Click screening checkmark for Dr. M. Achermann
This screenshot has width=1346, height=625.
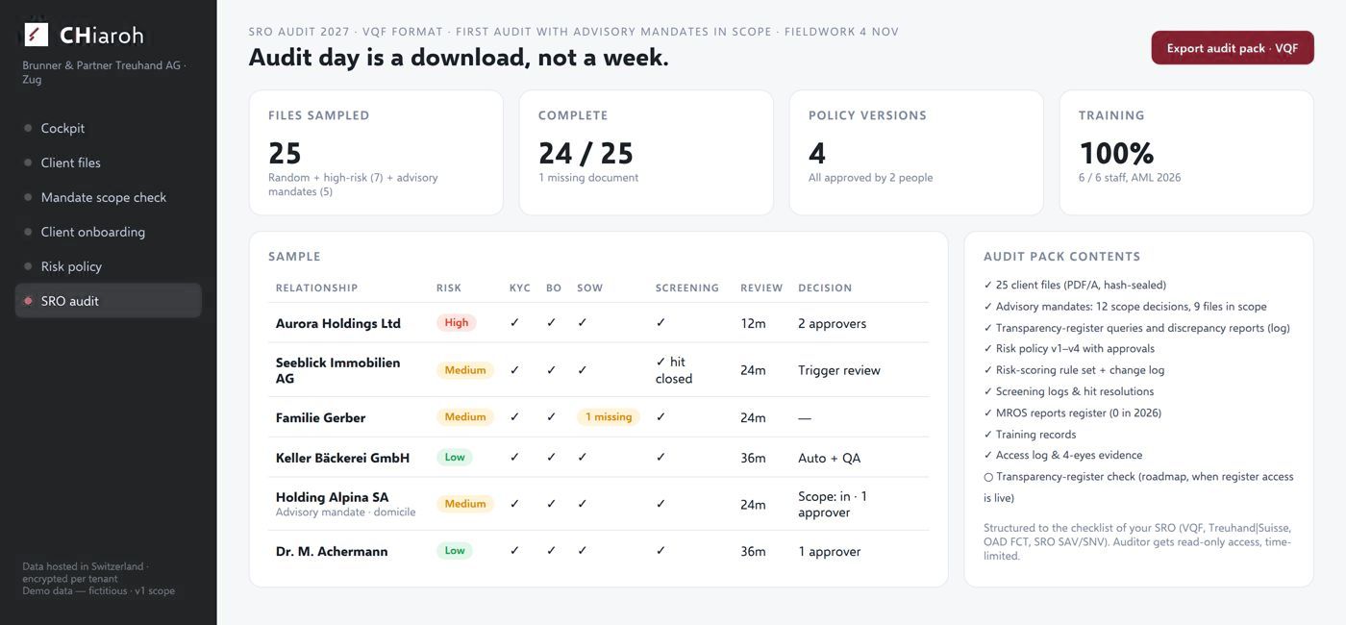tap(661, 551)
